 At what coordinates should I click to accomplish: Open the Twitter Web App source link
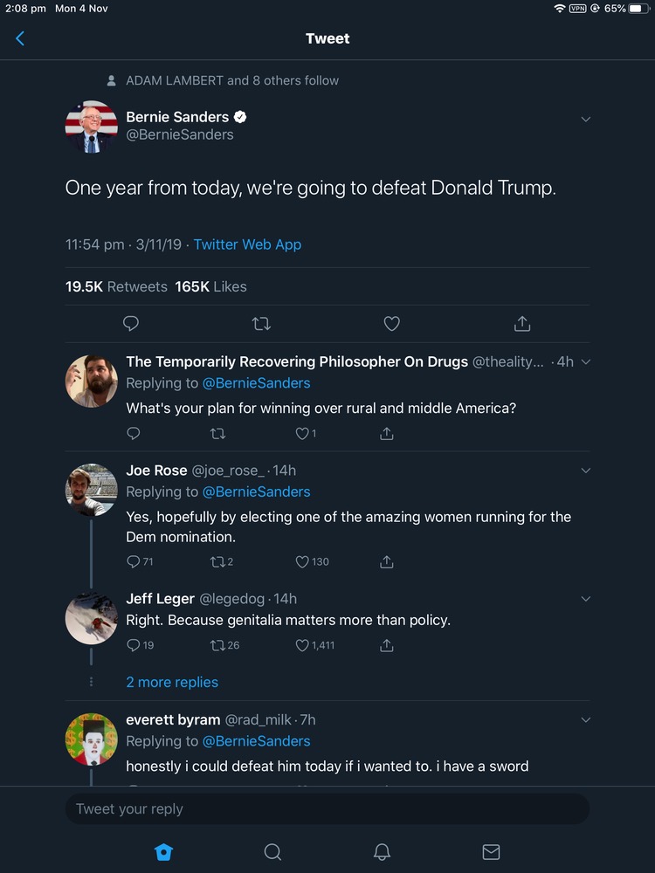point(247,244)
